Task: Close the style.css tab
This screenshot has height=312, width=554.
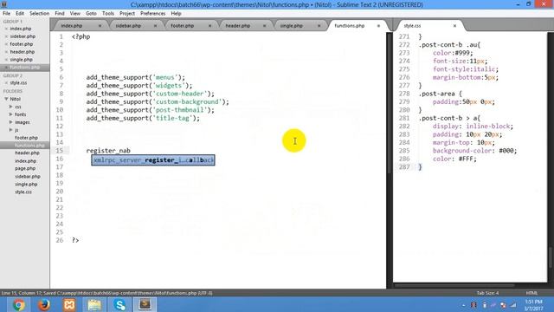Action: [x=454, y=26]
